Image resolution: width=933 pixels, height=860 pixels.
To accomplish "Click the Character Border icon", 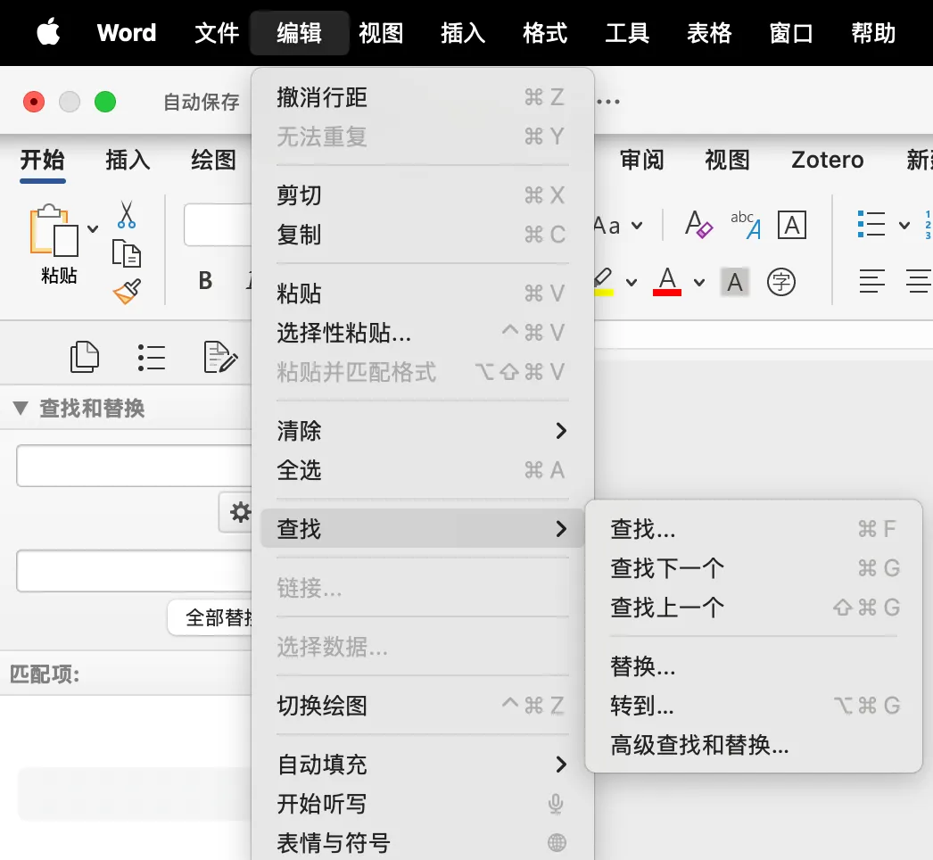I will point(792,225).
